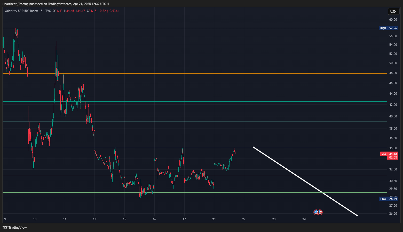Click date label 23 on time axis
Image resolution: width=403 pixels, height=232 pixels.
274,219
